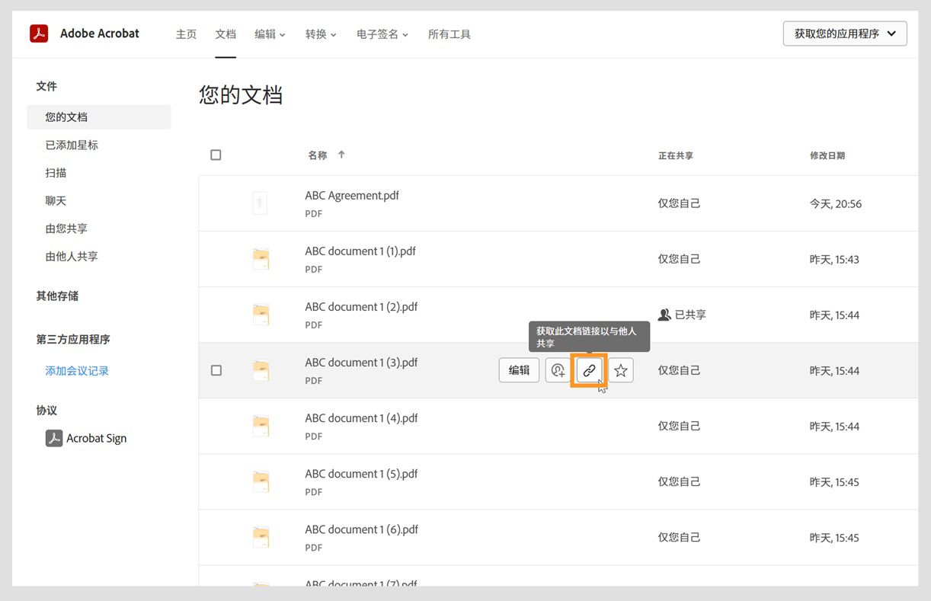Toggle the 名称 ascending sort arrow
Image resolution: width=931 pixels, height=601 pixels.
341,154
